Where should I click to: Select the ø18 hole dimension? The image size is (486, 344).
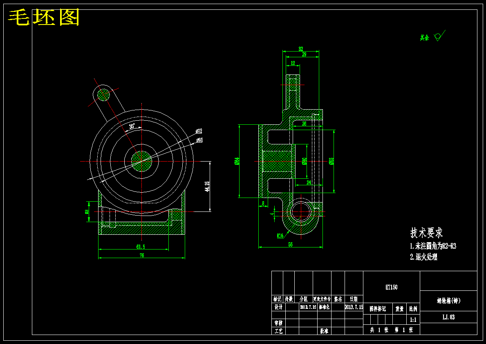click(87, 212)
